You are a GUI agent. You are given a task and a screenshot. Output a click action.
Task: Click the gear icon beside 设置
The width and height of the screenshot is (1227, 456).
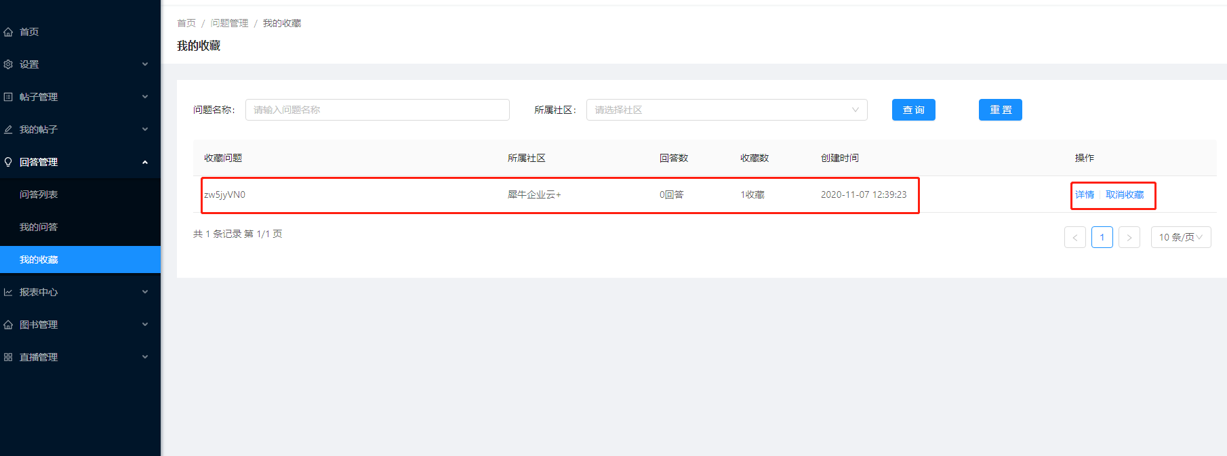(x=8, y=64)
